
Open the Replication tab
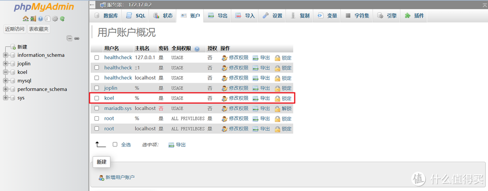[300, 16]
